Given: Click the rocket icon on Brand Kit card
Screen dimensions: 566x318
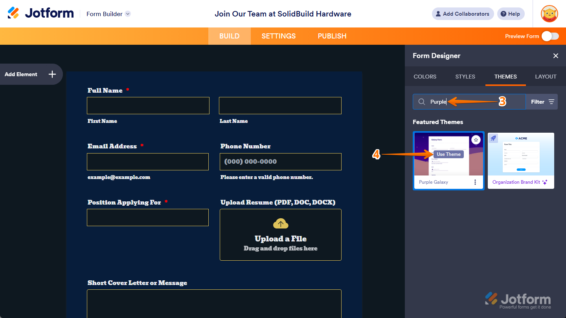Looking at the screenshot, I should pos(493,138).
